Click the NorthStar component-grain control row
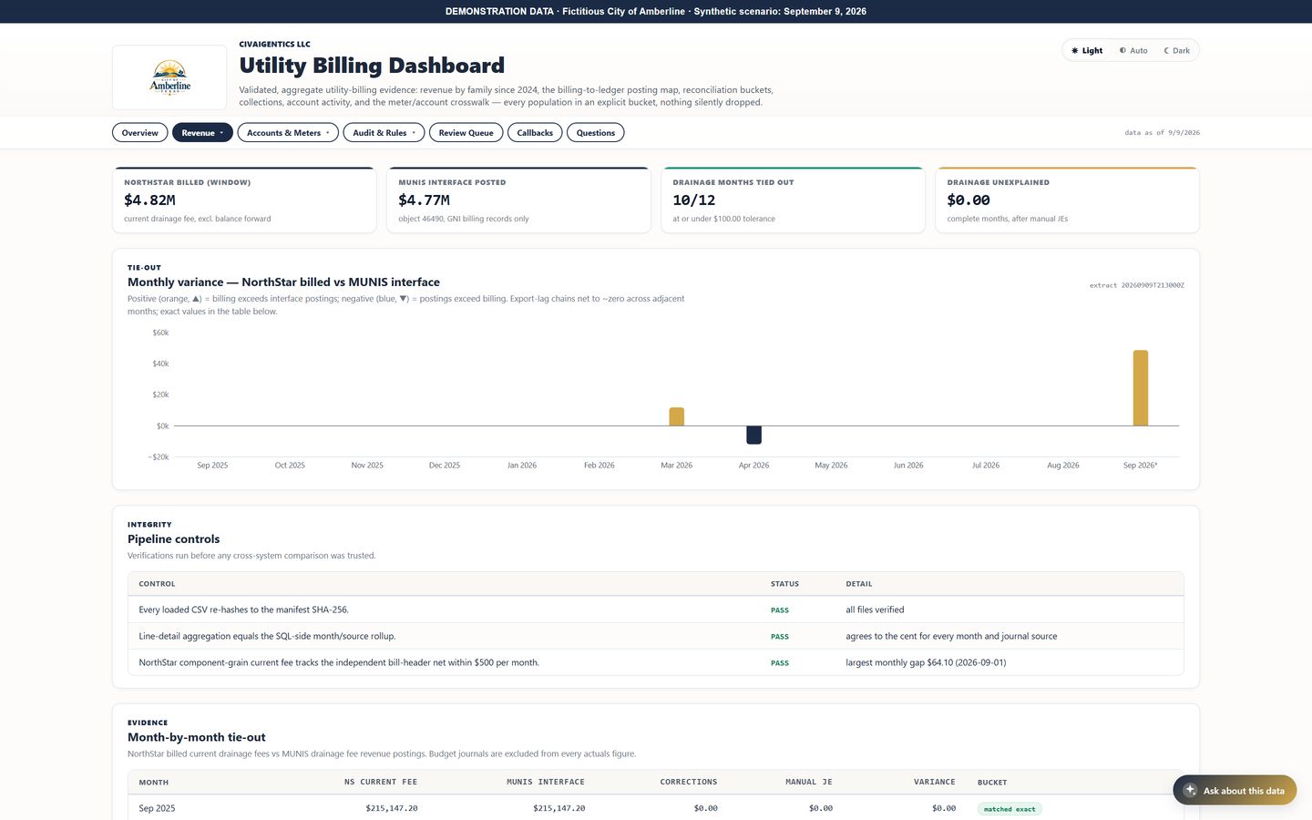The image size is (1312, 820). 656,662
